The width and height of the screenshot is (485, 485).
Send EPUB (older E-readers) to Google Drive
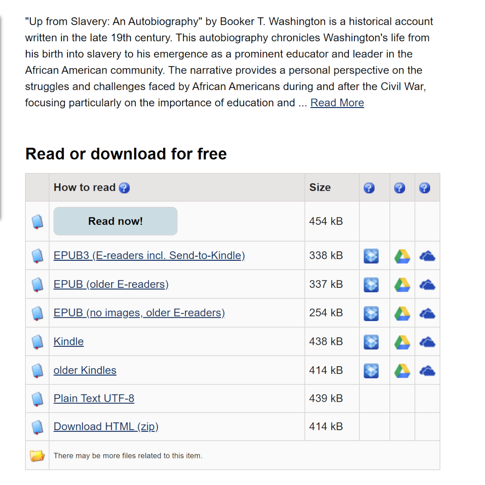(x=402, y=285)
